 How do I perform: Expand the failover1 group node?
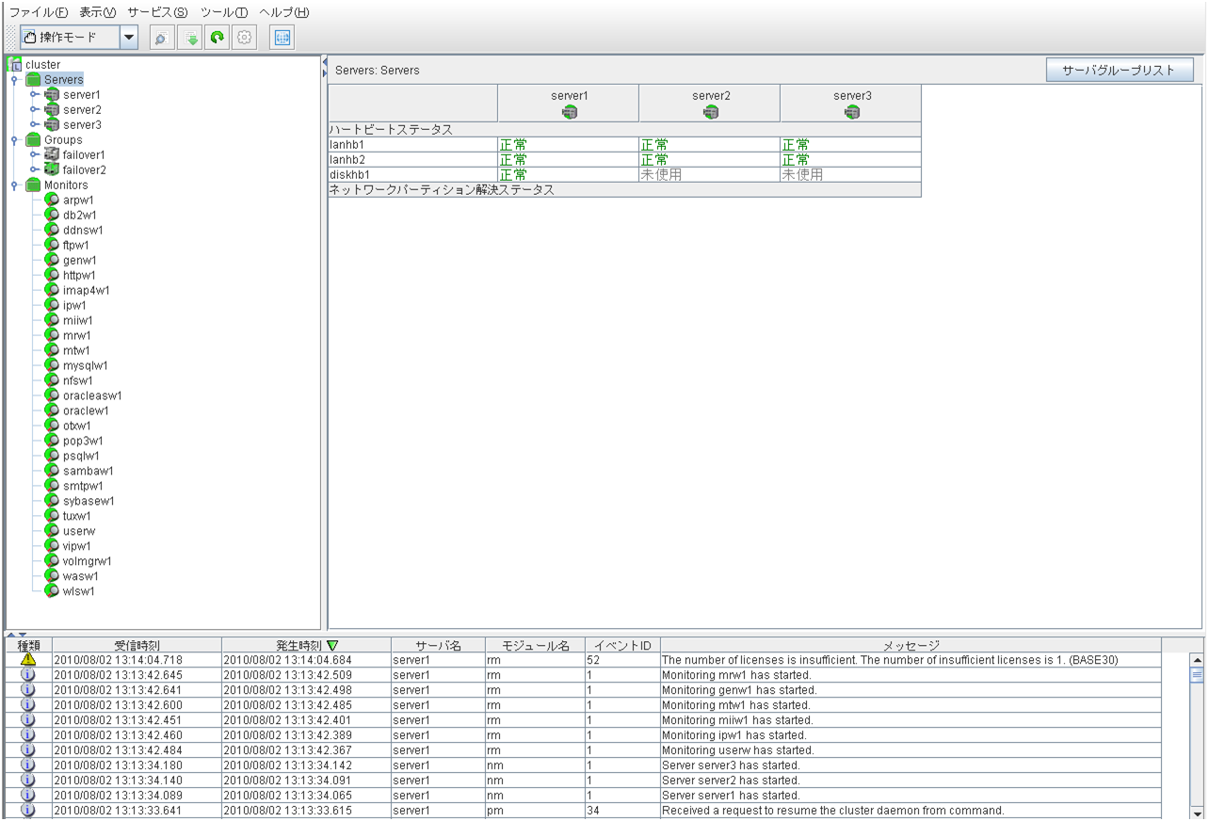(34, 155)
